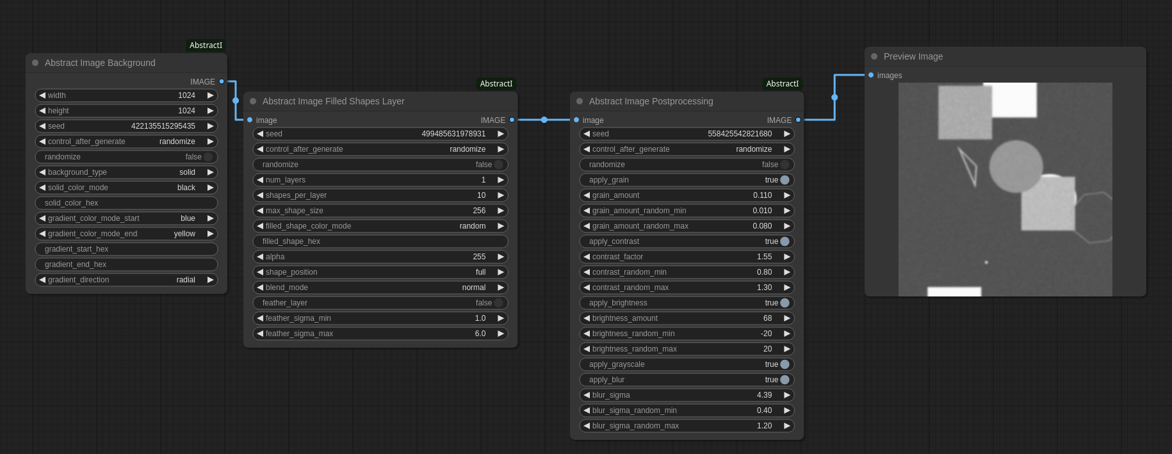1172x454 pixels.
Task: Open the blend_mode normal dropdown
Action: pyautogui.click(x=380, y=288)
